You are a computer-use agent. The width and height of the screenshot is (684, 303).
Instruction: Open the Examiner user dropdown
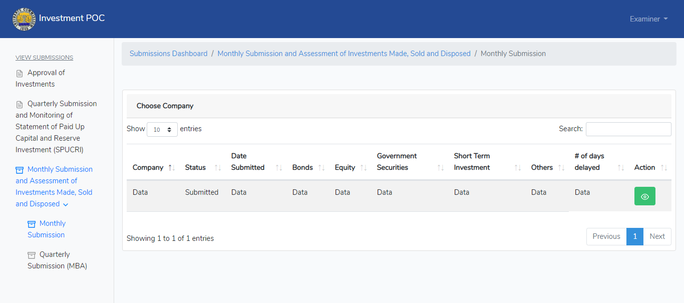649,19
